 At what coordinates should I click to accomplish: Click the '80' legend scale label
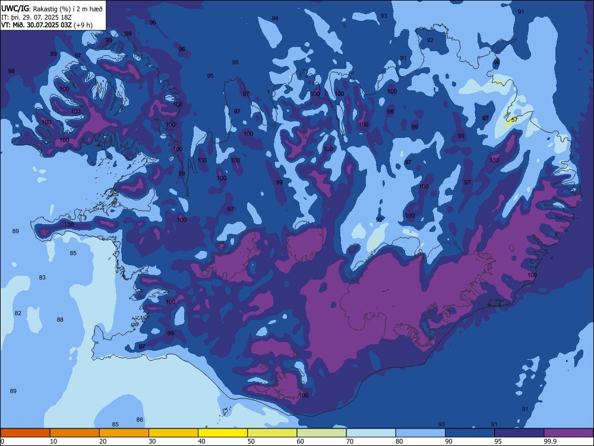pos(399,441)
